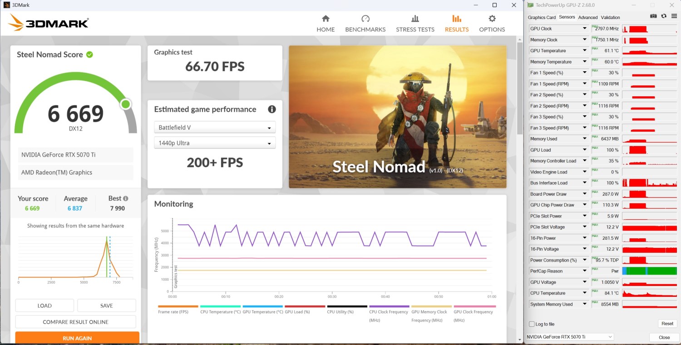Screen dimensions: 681x345
Task: Expand the 16-Pin Power sensor dropdown
Action: (585, 238)
